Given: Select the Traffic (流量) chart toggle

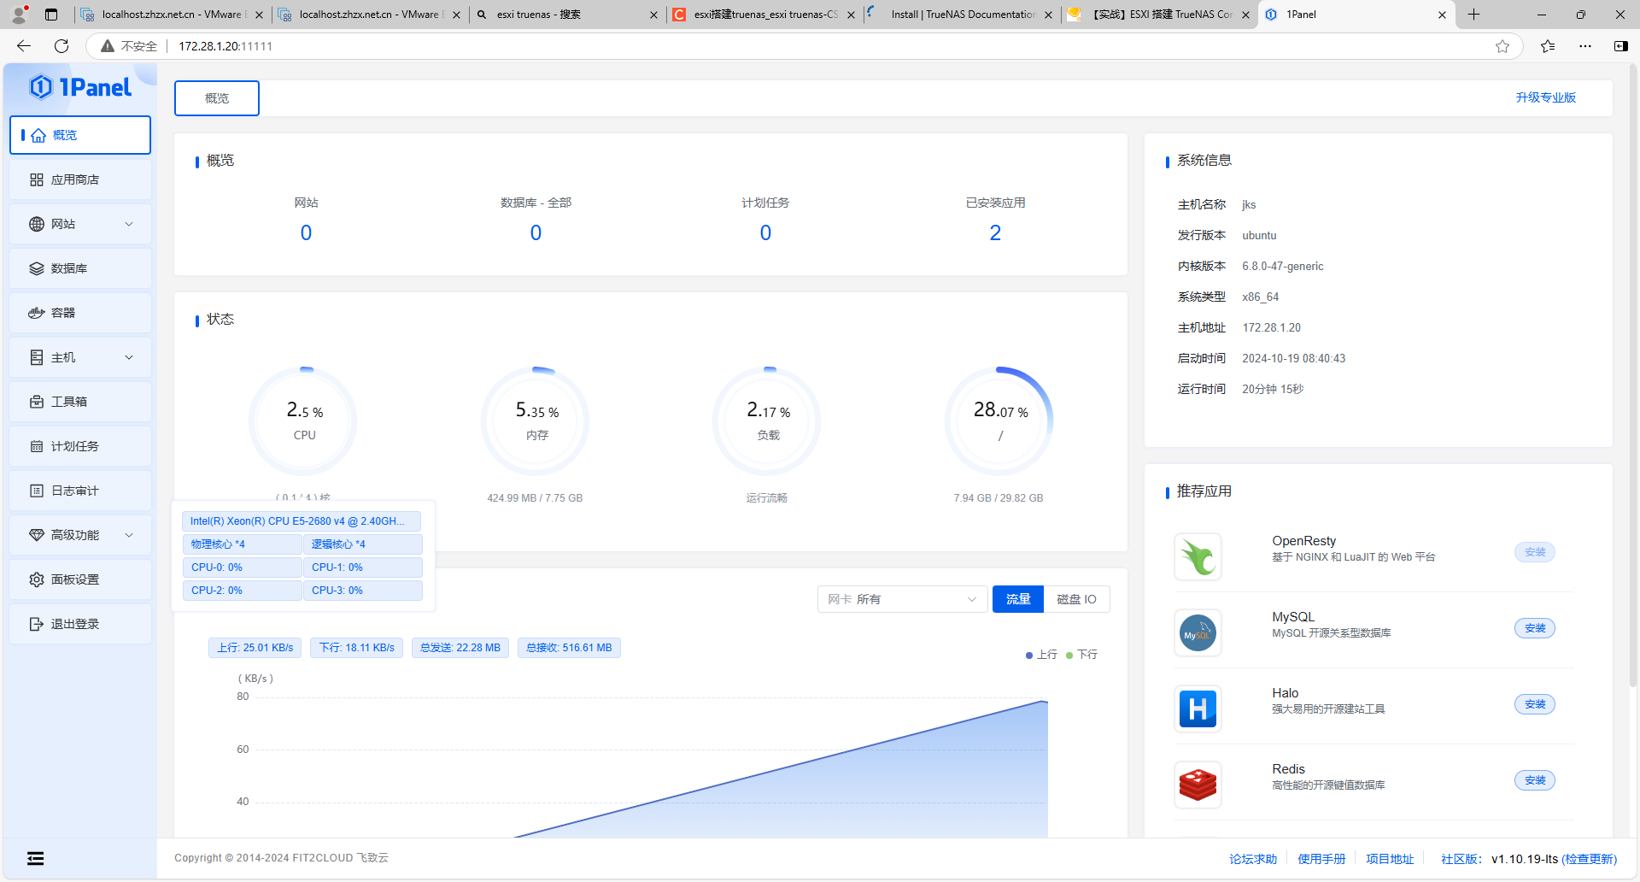Looking at the screenshot, I should pyautogui.click(x=1017, y=599).
